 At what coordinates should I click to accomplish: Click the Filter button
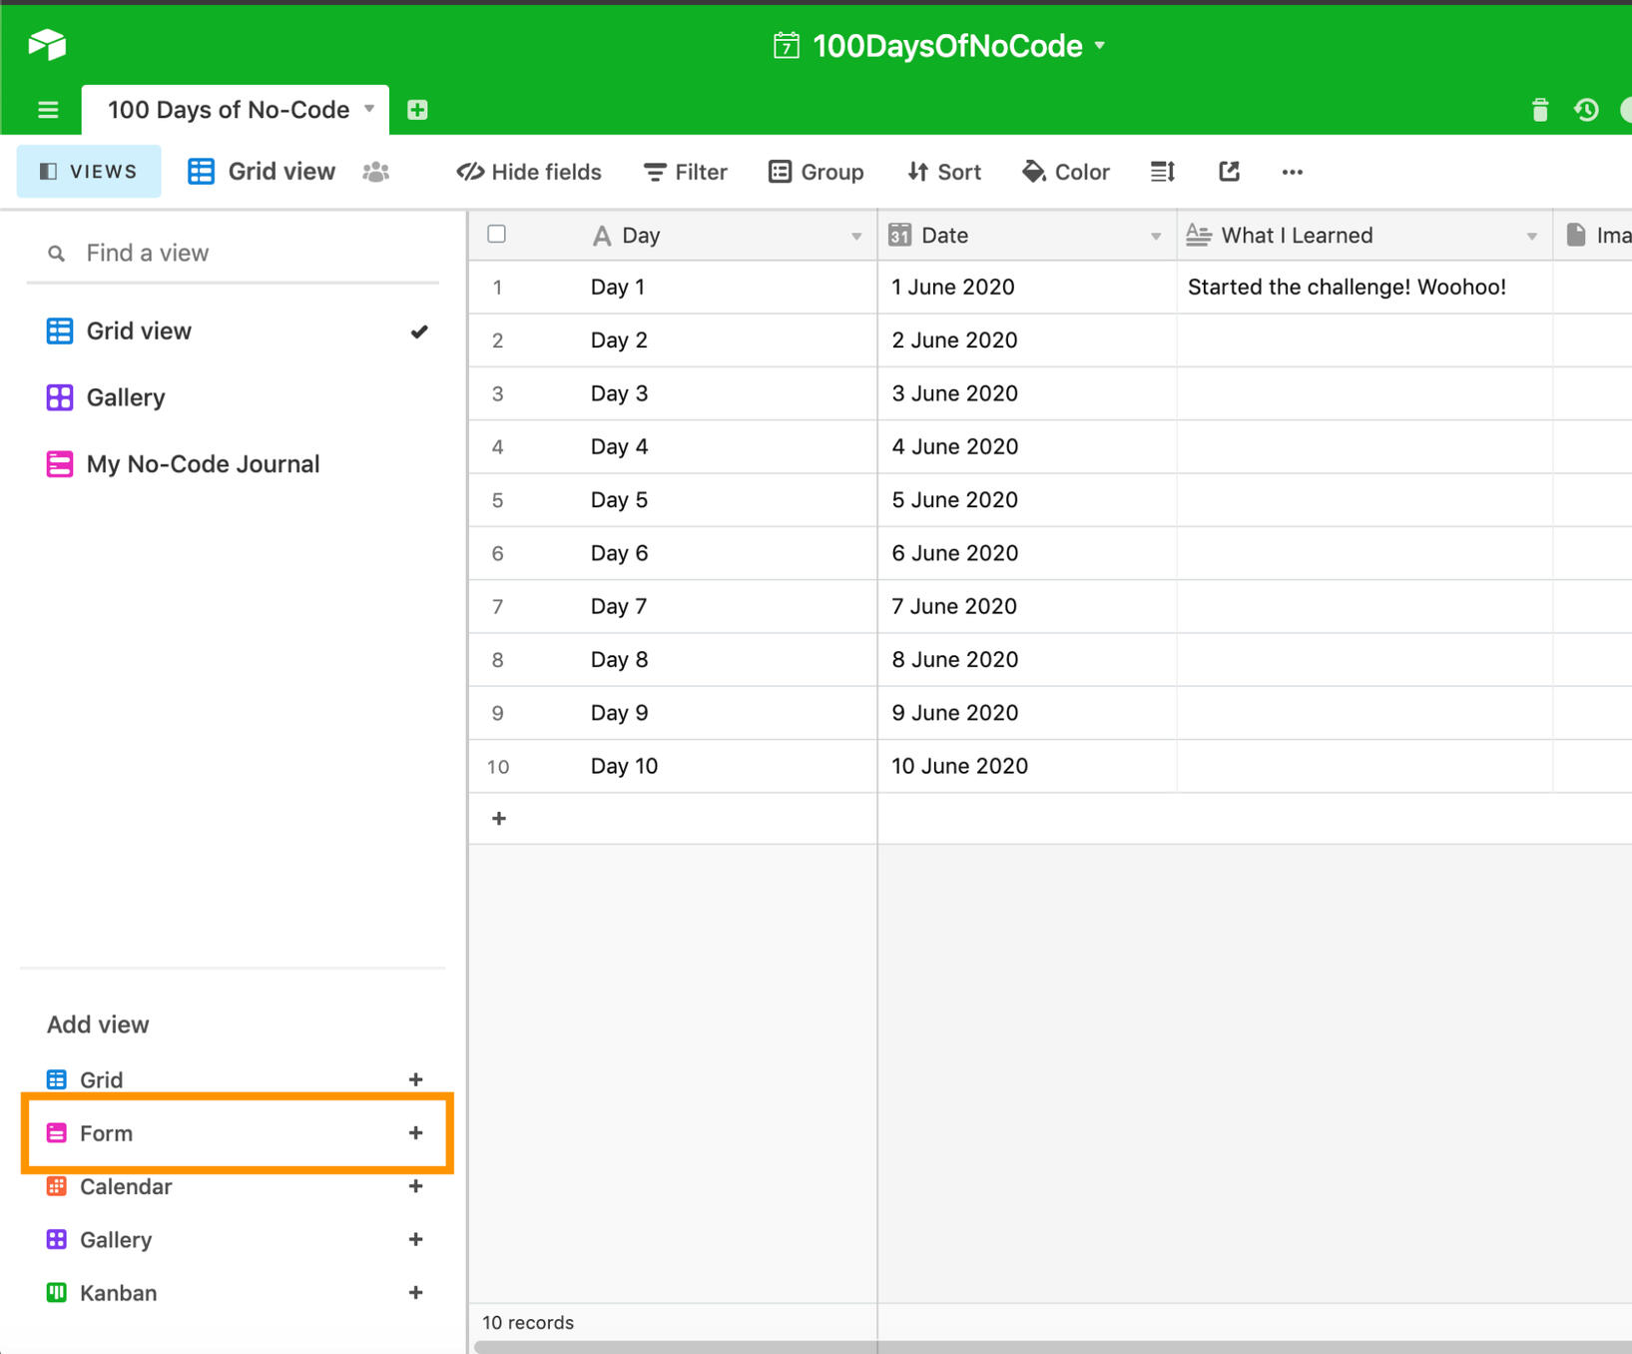(686, 172)
